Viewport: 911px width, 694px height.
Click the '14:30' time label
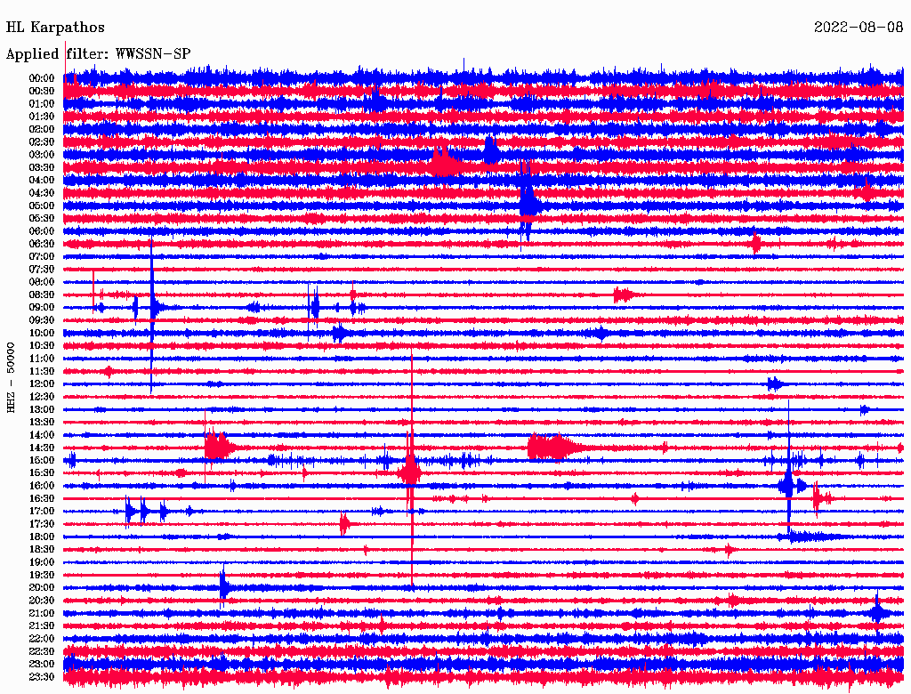click(x=42, y=448)
